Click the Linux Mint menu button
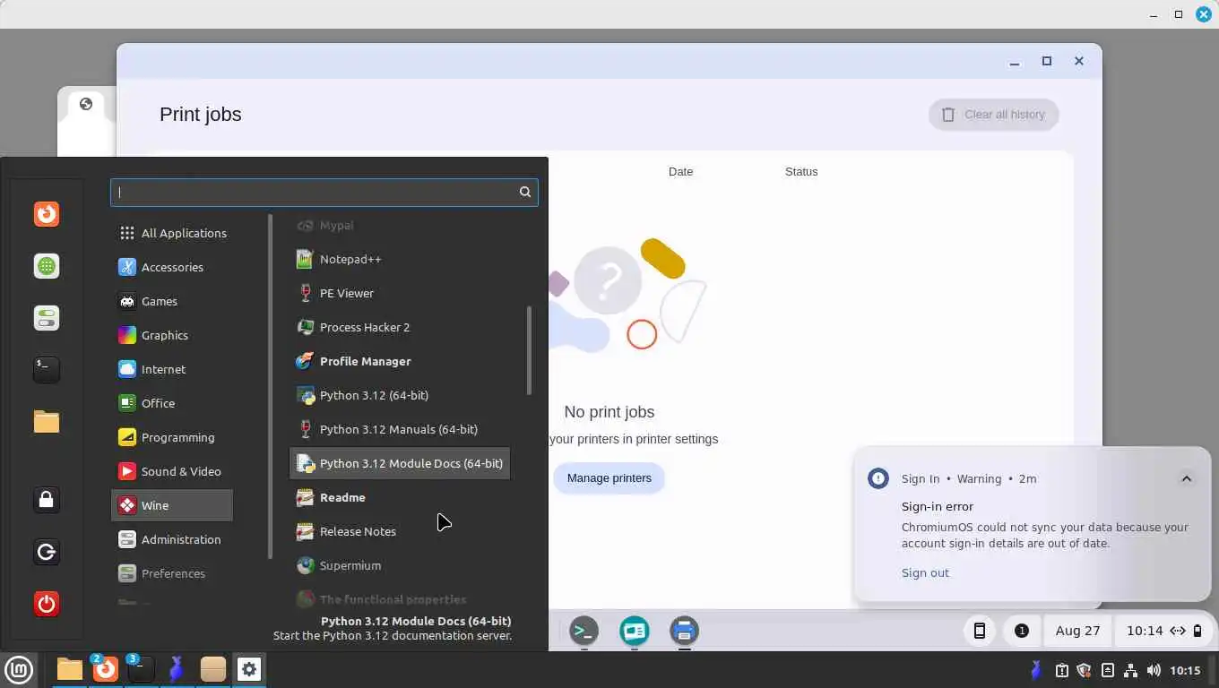Image resolution: width=1219 pixels, height=688 pixels. coord(19,669)
